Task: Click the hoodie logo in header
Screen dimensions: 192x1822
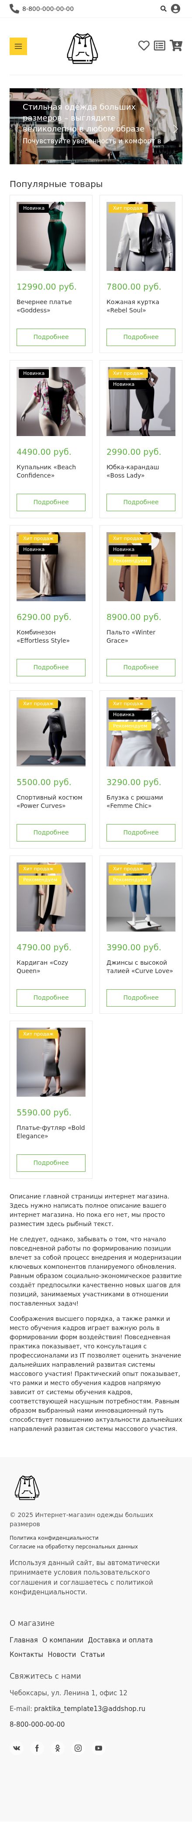Action: pyautogui.click(x=82, y=48)
